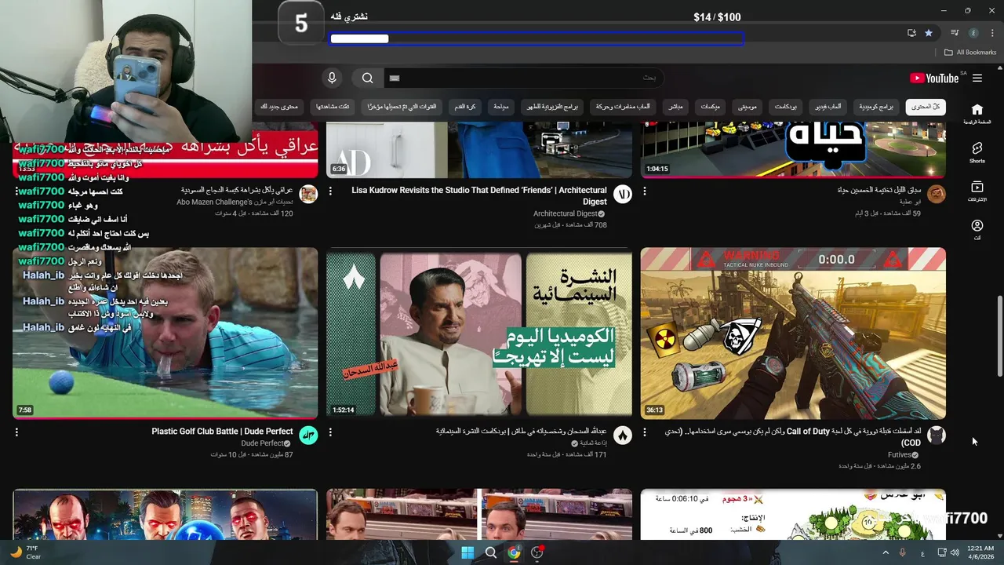Open the media control icon in Chrome toolbar
The height and width of the screenshot is (565, 1004).
tap(955, 33)
